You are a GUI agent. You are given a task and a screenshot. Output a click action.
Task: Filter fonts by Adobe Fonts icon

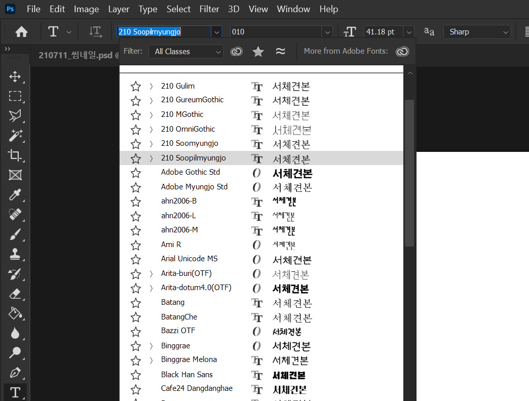tap(237, 51)
